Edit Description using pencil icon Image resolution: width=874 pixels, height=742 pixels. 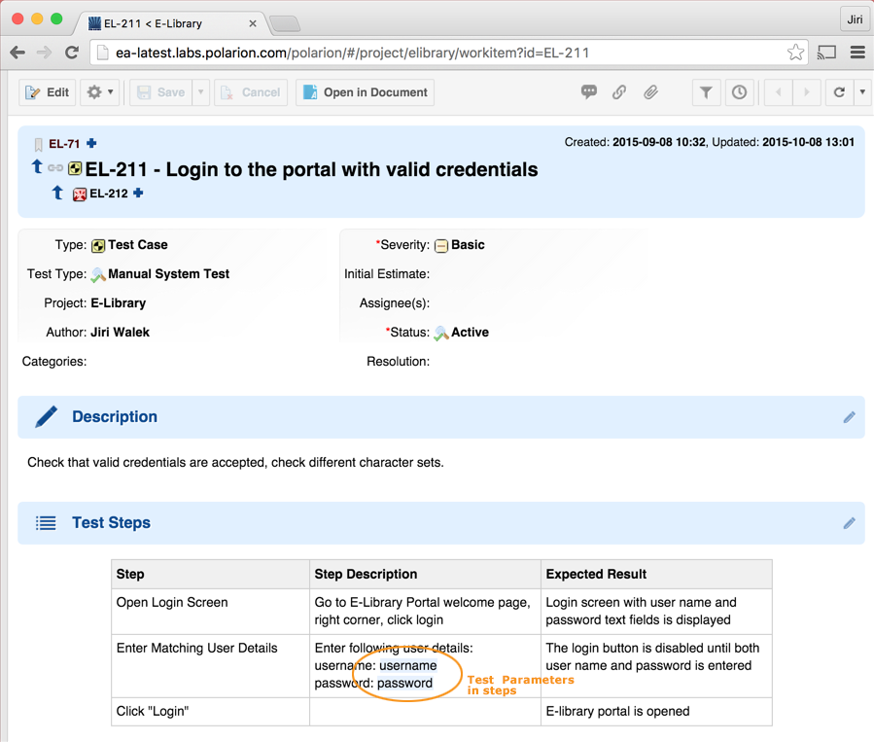(849, 417)
